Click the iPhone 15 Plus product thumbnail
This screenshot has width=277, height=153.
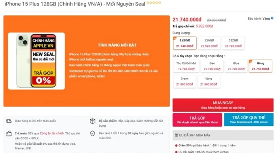click(x=36, y=61)
